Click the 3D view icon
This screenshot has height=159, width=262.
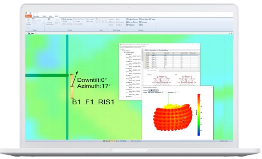click(x=141, y=25)
